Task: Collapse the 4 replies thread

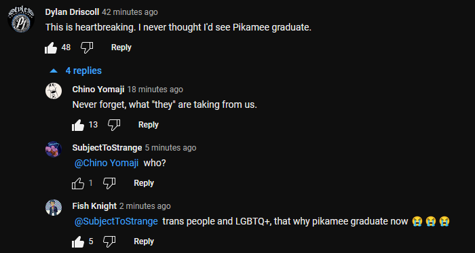Action: click(75, 71)
